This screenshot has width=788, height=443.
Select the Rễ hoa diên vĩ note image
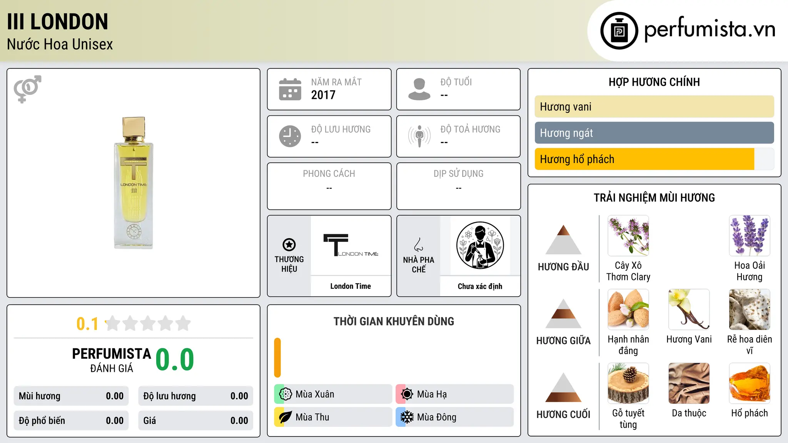750,310
